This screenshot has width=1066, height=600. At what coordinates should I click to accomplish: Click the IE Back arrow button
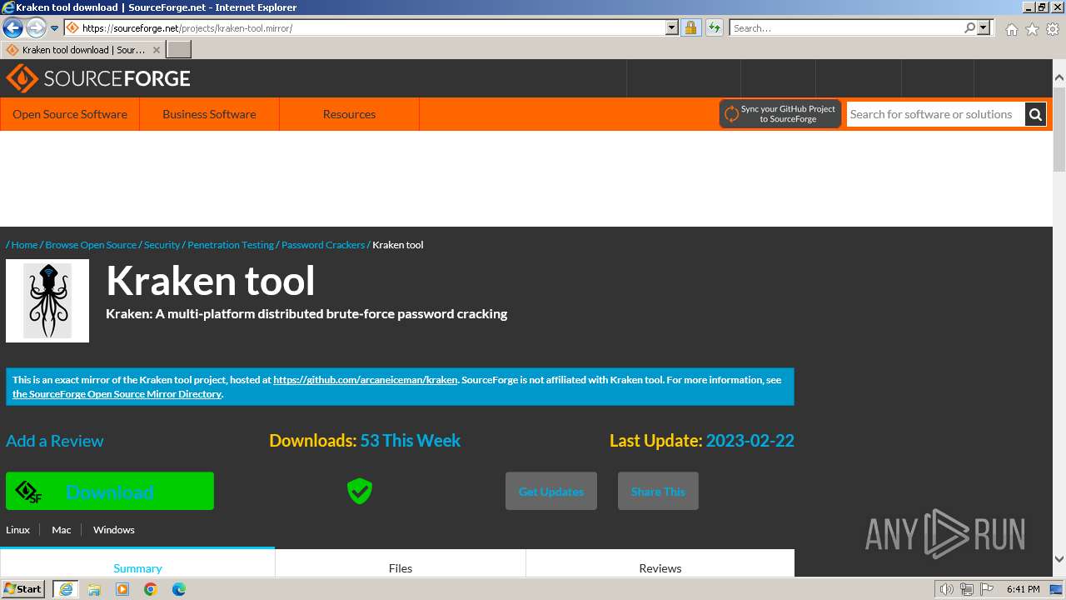point(12,27)
